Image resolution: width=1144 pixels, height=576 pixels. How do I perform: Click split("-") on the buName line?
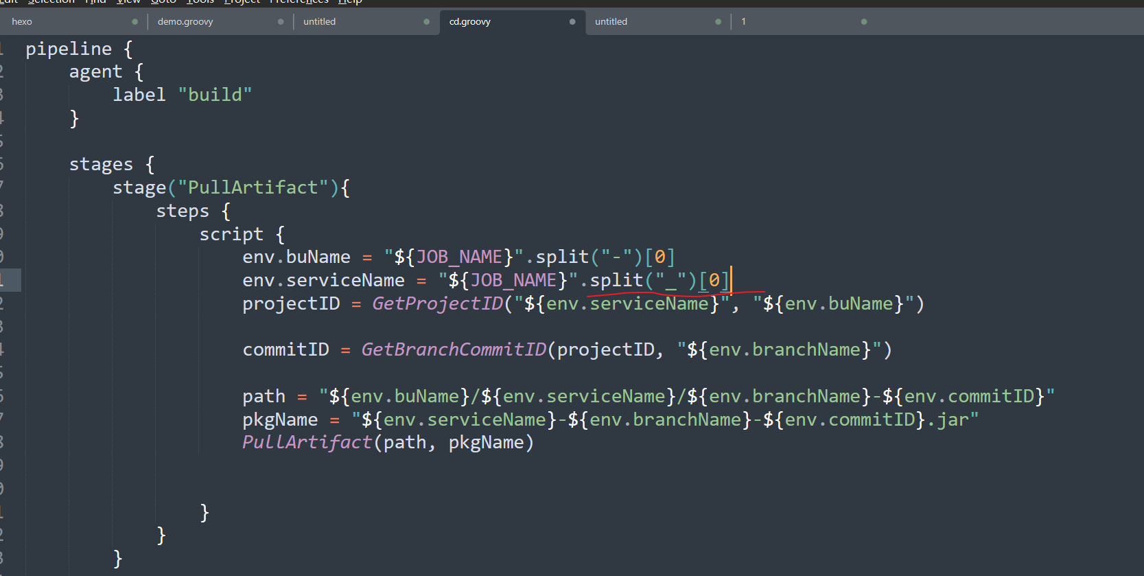coord(589,257)
